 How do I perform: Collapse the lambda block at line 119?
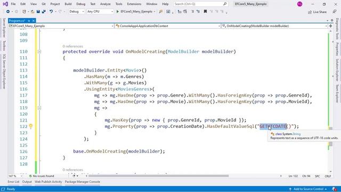point(39,108)
